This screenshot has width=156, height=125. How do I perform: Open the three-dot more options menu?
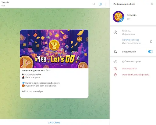click(x=106, y=4)
